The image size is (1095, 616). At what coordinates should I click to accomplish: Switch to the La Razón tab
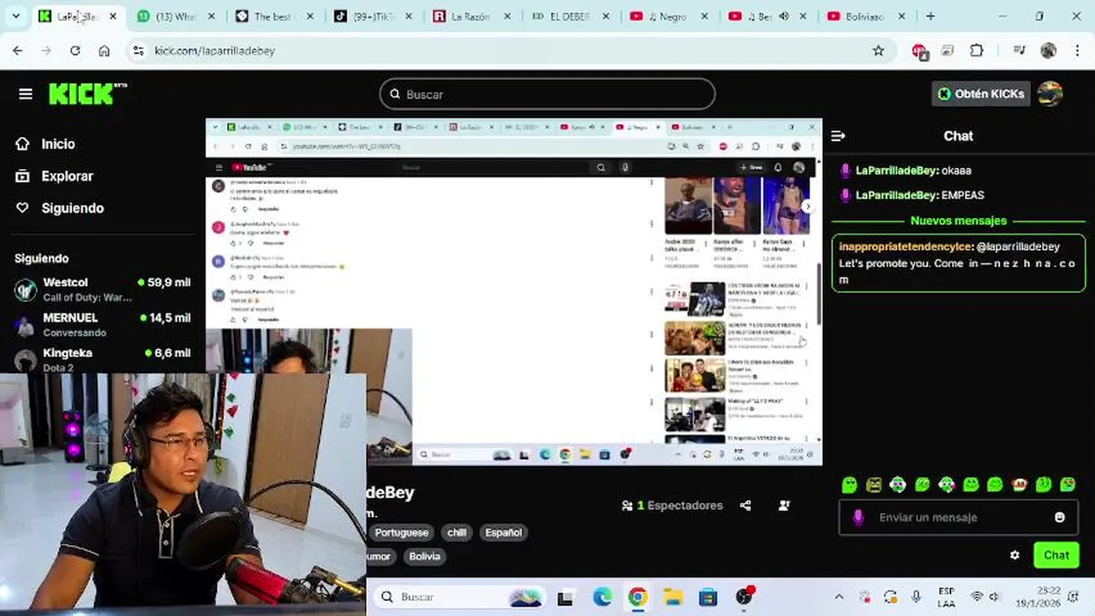(x=470, y=16)
